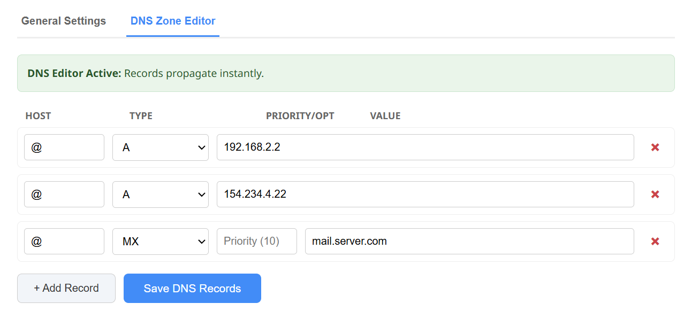Switch to the General Settings tab
Viewport: 684px width, 311px height.
pyautogui.click(x=64, y=21)
